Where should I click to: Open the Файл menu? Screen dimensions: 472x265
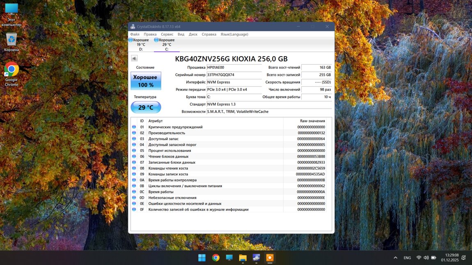[x=135, y=34]
